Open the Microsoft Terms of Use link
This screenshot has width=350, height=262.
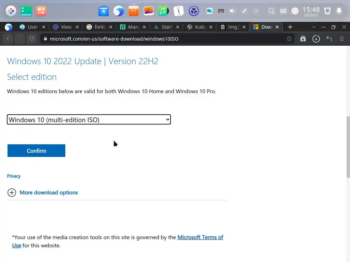200,237
